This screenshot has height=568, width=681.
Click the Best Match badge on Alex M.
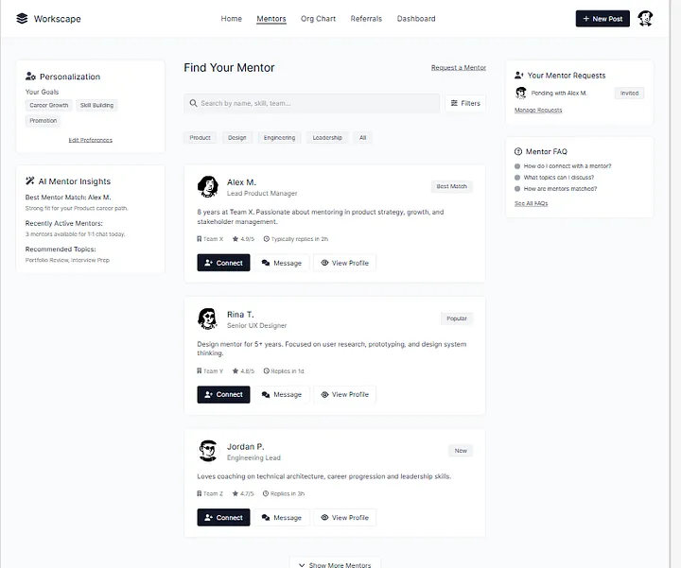pyautogui.click(x=452, y=186)
